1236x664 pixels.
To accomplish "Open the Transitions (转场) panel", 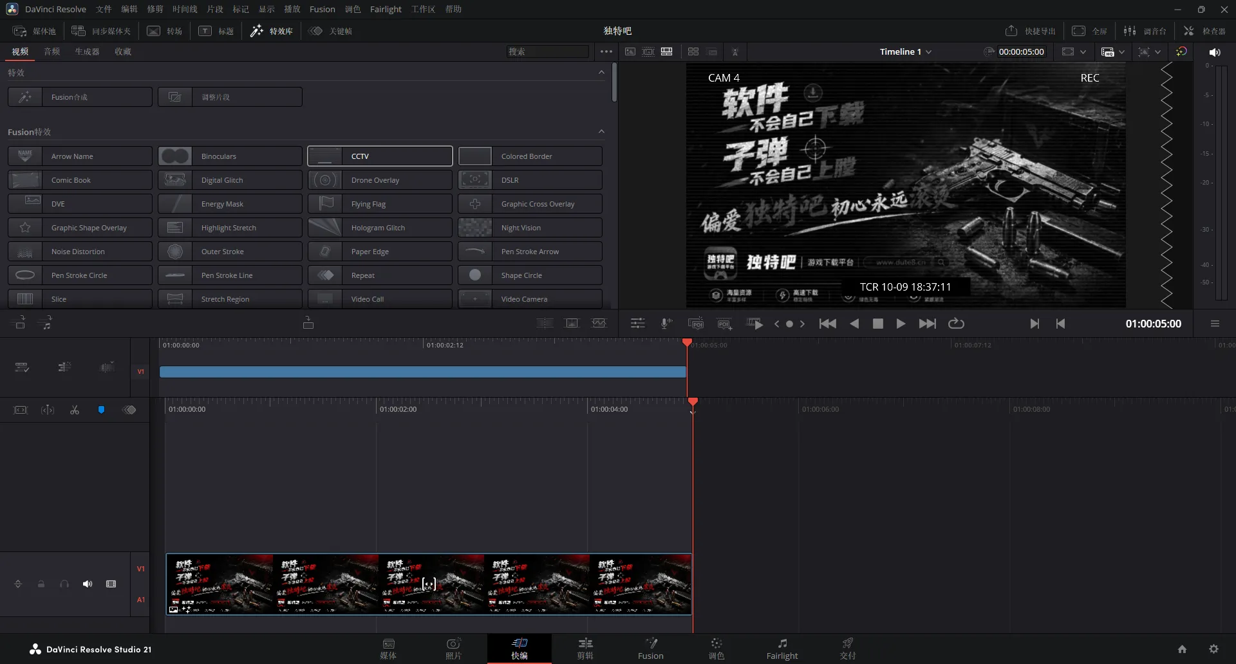I will click(165, 31).
